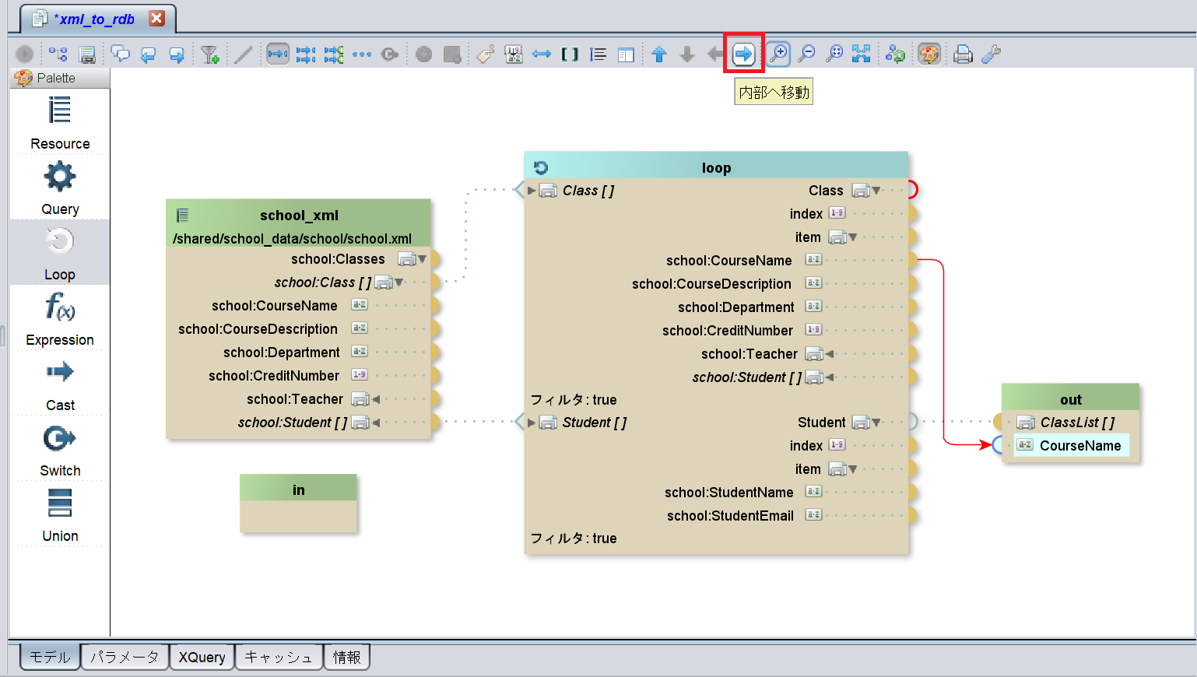The height and width of the screenshot is (677, 1197).
Task: Click the gray run/play toolbar icon
Action: (25, 54)
